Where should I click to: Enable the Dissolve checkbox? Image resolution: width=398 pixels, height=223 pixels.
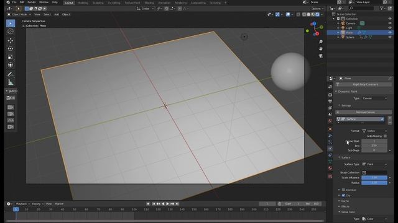[x=343, y=190]
